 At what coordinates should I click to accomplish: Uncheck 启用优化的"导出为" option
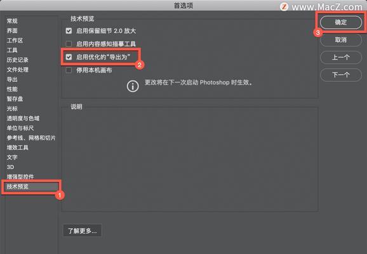coord(69,57)
